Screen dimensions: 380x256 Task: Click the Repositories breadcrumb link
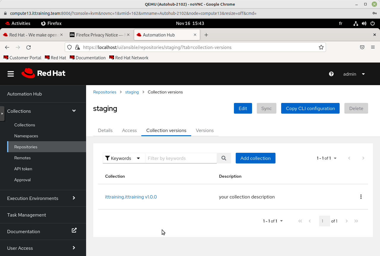click(x=105, y=92)
